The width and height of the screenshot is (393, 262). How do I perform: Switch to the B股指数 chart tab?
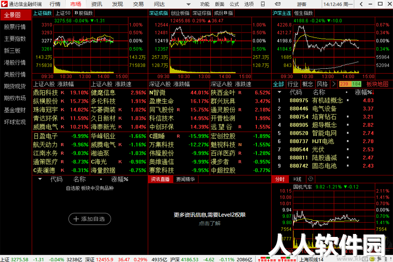[x=84, y=13]
